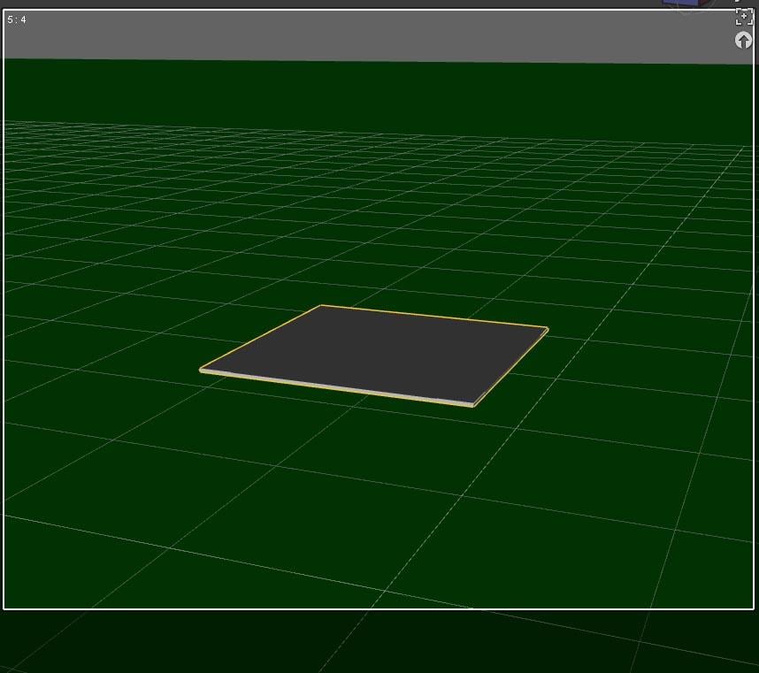Click the circular up-arrow viewport icon
The image size is (759, 673).
coord(743,40)
